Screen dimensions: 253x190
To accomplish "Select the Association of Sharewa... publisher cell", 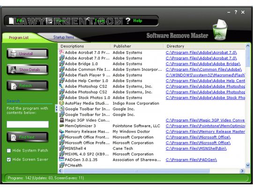I will (137, 160).
